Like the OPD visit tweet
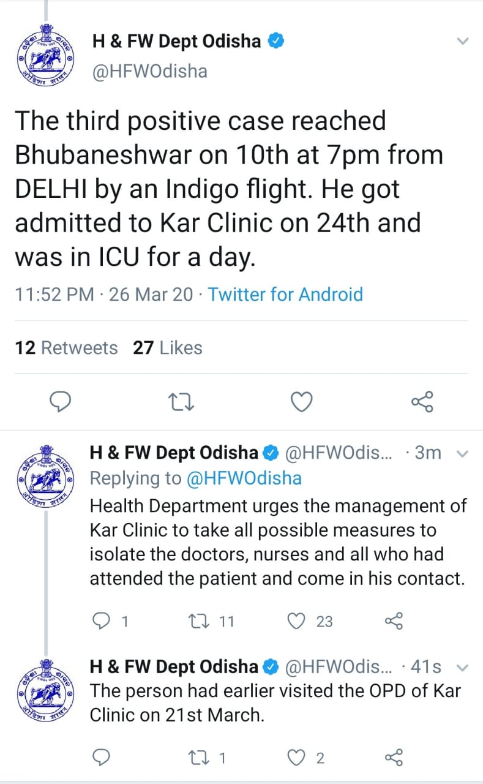 click(x=297, y=758)
